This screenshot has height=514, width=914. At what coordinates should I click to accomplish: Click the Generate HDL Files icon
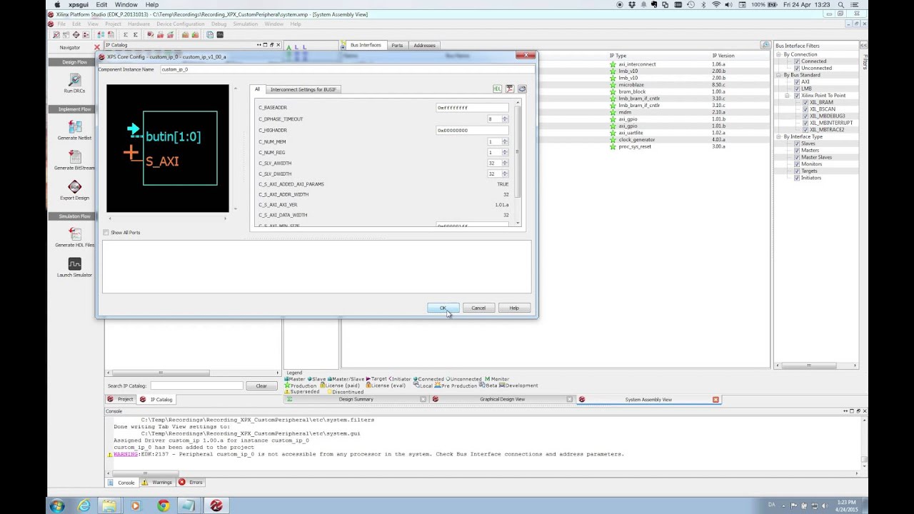[74, 233]
